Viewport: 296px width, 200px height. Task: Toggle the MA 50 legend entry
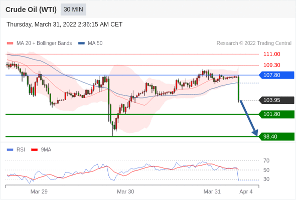pos(90,43)
